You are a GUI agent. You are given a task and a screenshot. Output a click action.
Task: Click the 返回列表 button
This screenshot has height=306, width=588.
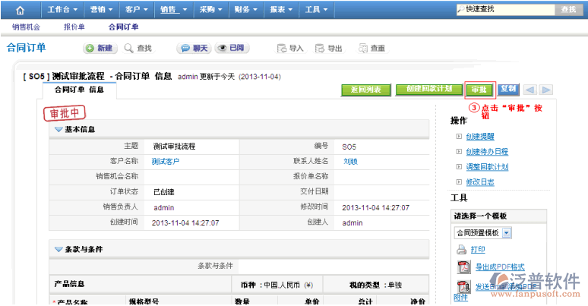[x=366, y=90]
